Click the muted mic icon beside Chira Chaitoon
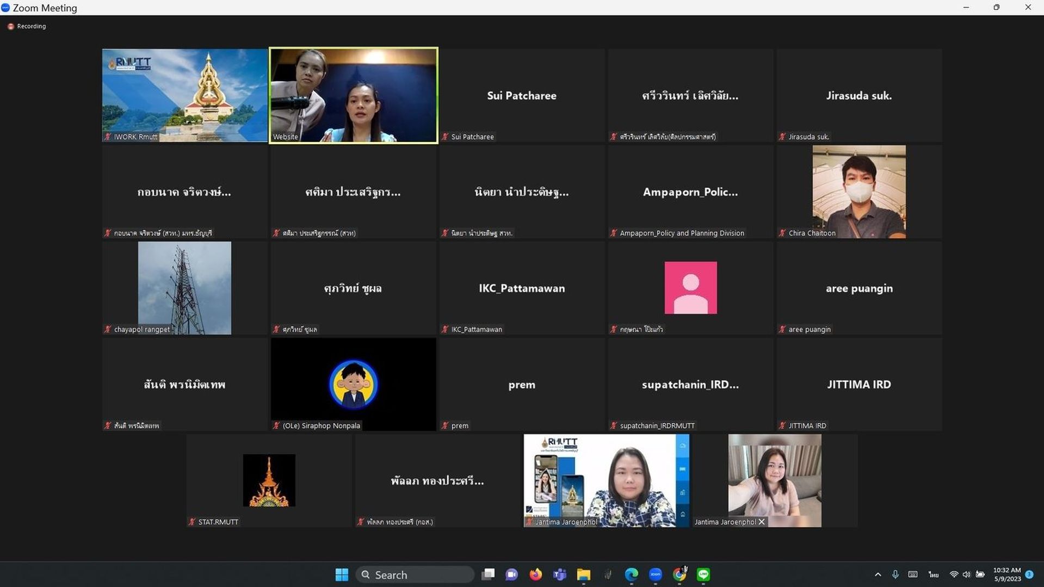The width and height of the screenshot is (1044, 587). pos(782,233)
